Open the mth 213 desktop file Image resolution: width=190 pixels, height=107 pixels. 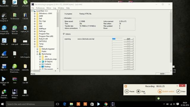click(25, 93)
